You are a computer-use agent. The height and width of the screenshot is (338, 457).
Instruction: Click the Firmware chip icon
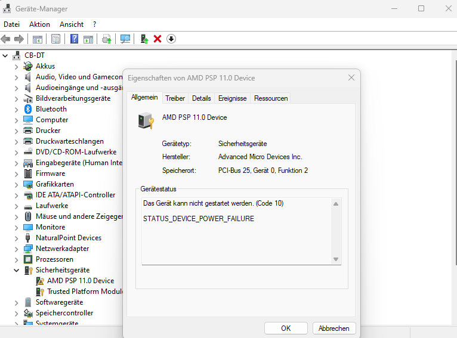pyautogui.click(x=28, y=173)
